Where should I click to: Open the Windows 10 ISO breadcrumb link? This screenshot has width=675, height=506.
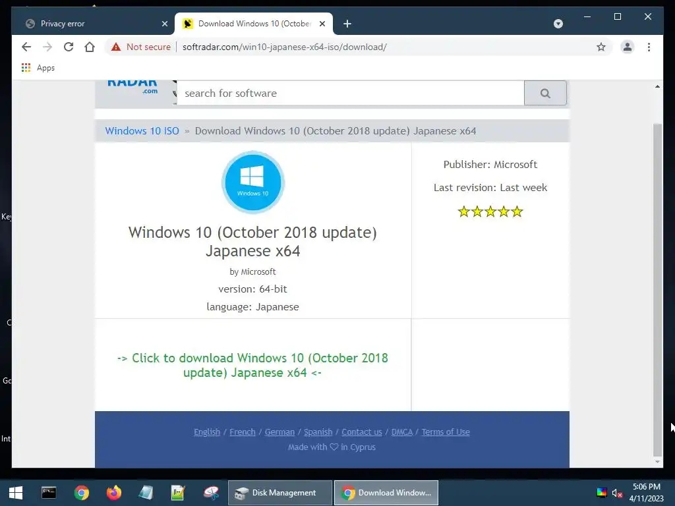pos(142,131)
